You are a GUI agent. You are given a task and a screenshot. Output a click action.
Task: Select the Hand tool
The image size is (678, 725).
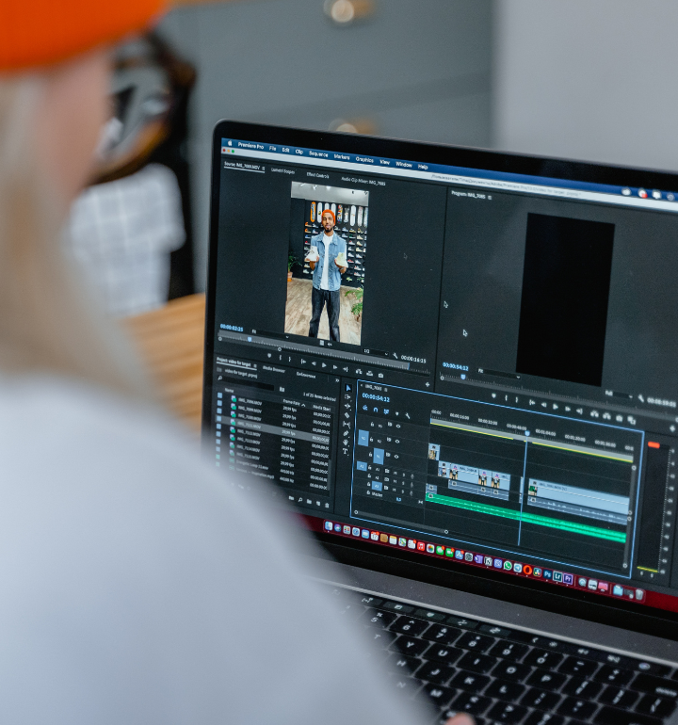[x=346, y=443]
